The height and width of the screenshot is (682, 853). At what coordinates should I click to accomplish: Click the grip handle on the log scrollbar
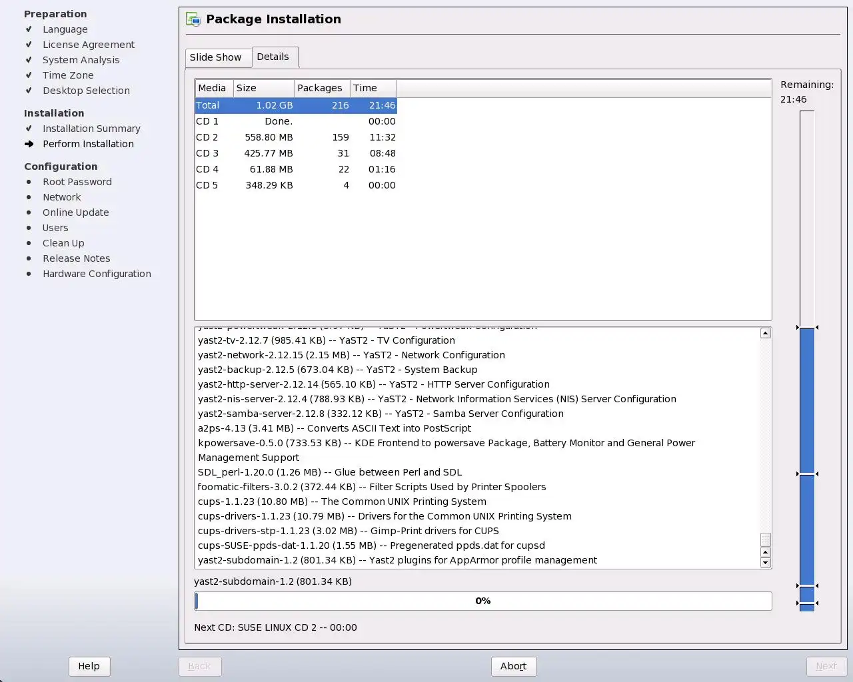coord(765,539)
